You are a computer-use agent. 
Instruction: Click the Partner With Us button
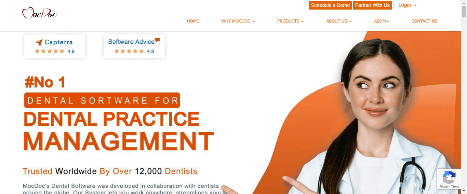[372, 5]
